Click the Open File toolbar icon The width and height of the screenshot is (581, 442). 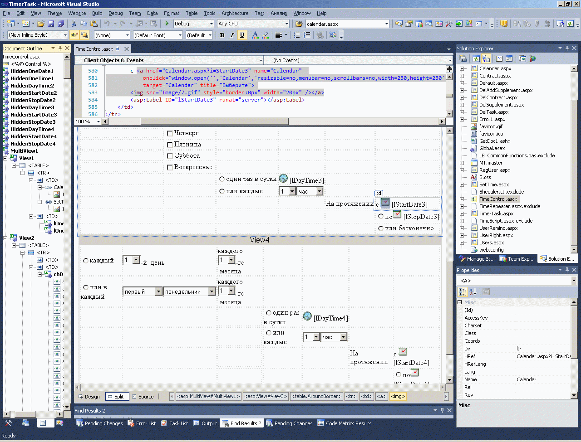coord(41,24)
